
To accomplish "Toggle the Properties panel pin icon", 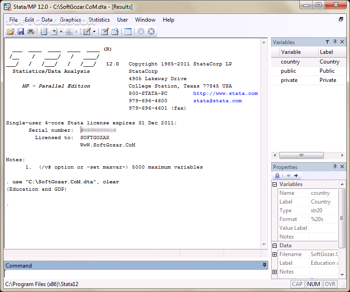I will (335, 167).
